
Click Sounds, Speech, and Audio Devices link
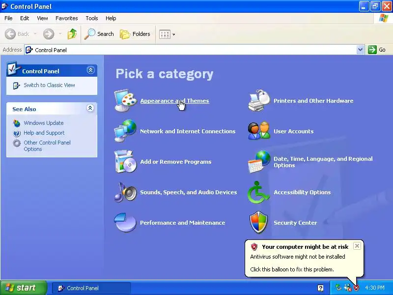tap(189, 192)
